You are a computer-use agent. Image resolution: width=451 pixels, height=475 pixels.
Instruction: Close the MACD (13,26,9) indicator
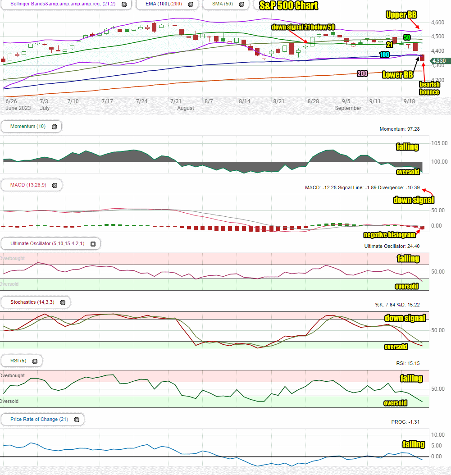click(55, 185)
